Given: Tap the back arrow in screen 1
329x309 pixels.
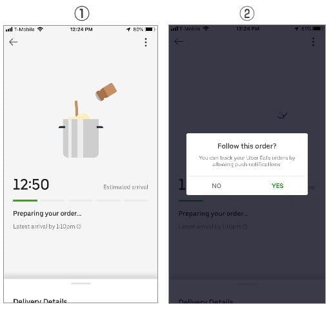Looking at the screenshot, I should [x=13, y=42].
